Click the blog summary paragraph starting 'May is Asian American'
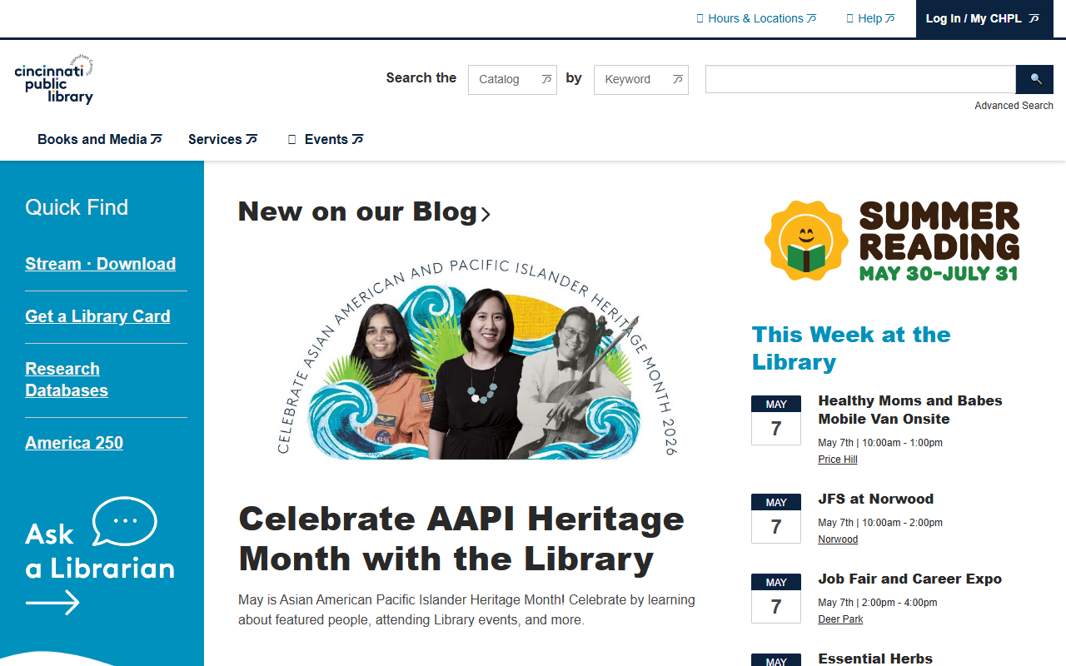The width and height of the screenshot is (1066, 666). click(x=466, y=610)
